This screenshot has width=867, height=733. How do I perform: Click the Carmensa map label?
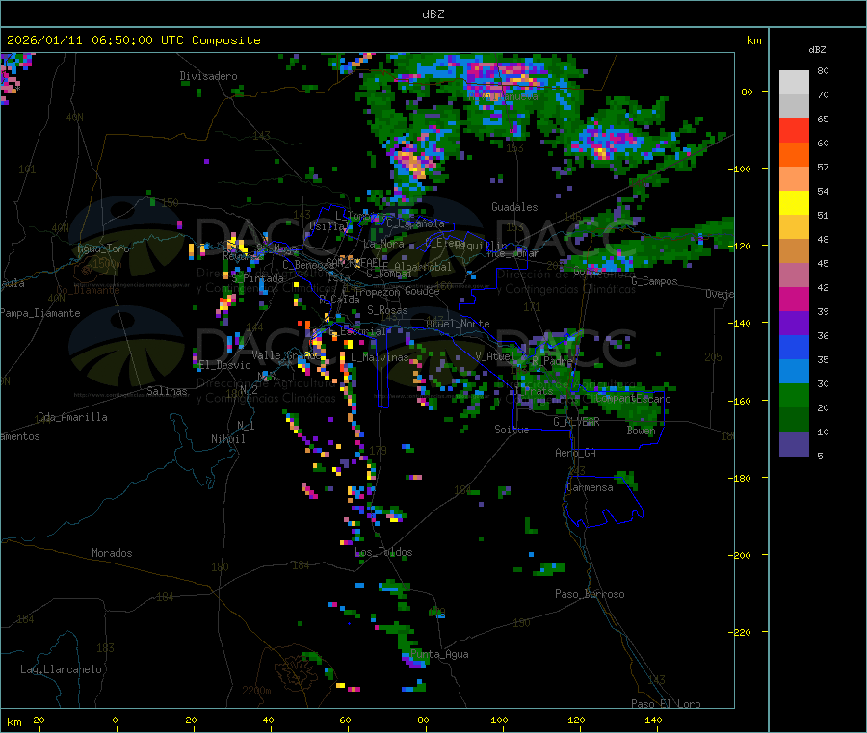pos(590,488)
